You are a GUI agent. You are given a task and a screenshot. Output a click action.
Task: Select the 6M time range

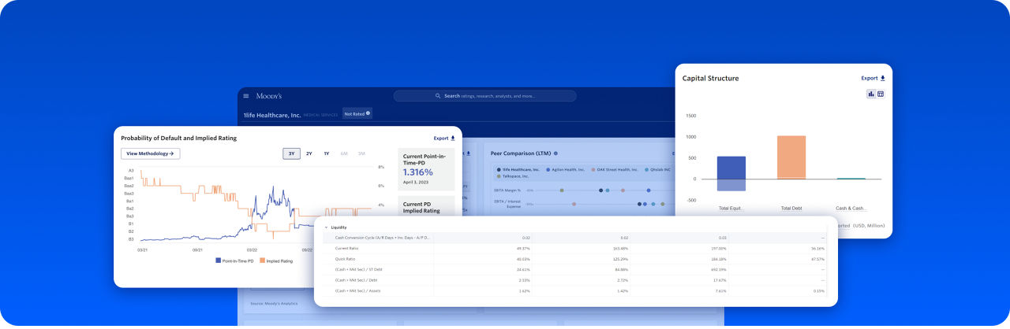(x=345, y=153)
